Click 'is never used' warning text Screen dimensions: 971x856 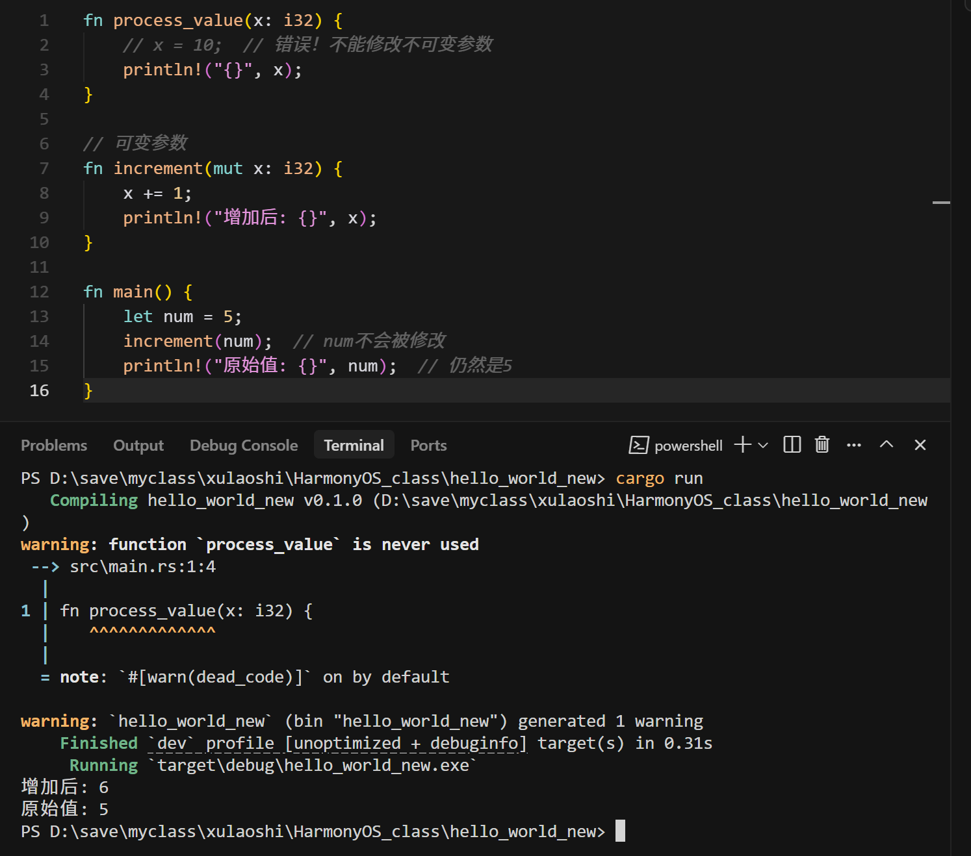tap(415, 545)
